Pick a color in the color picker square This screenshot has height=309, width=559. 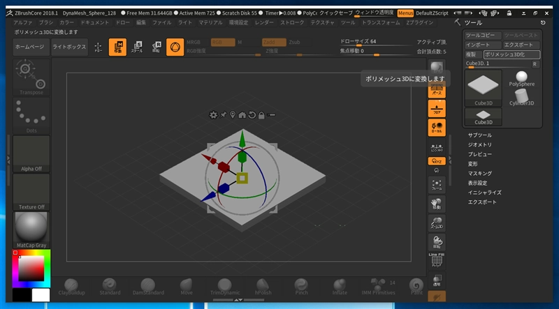31,268
